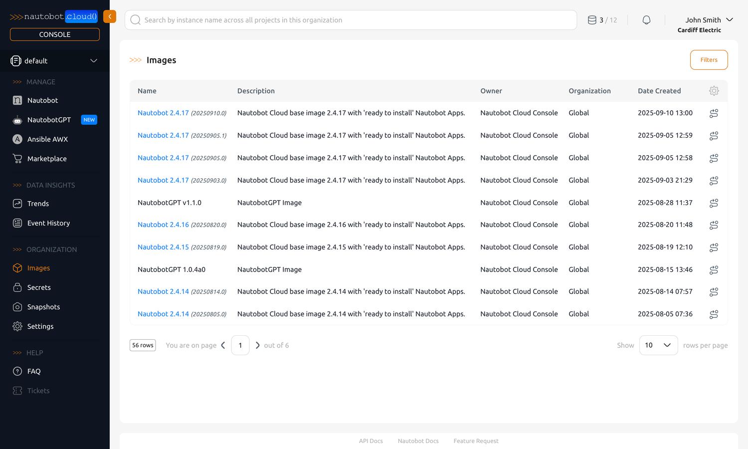This screenshot has width=748, height=449.
Task: Click the Filters button
Action: pyautogui.click(x=709, y=60)
